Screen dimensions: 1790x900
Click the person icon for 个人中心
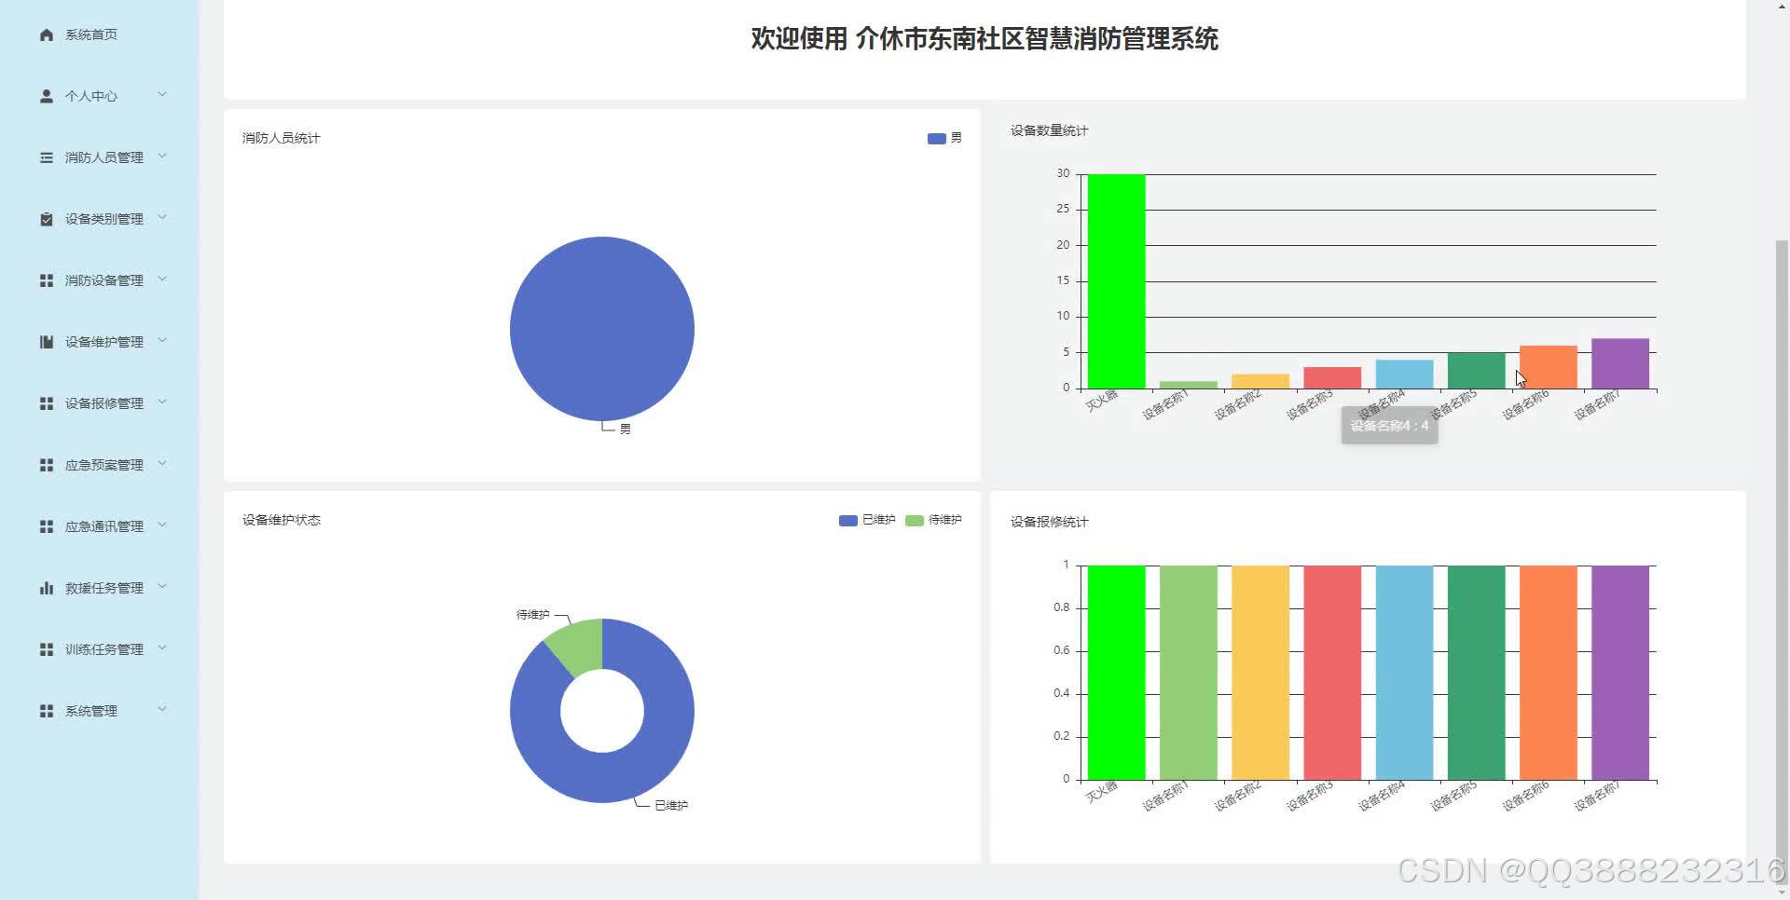47,96
